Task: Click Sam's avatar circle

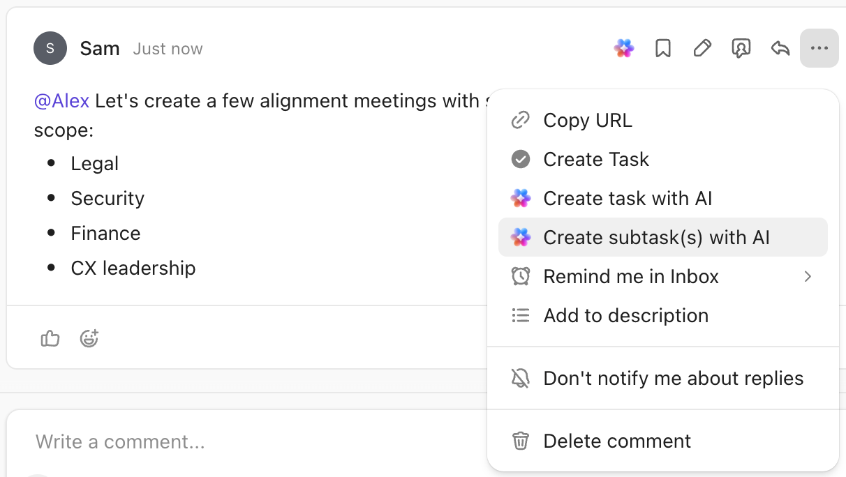Action: coord(50,48)
